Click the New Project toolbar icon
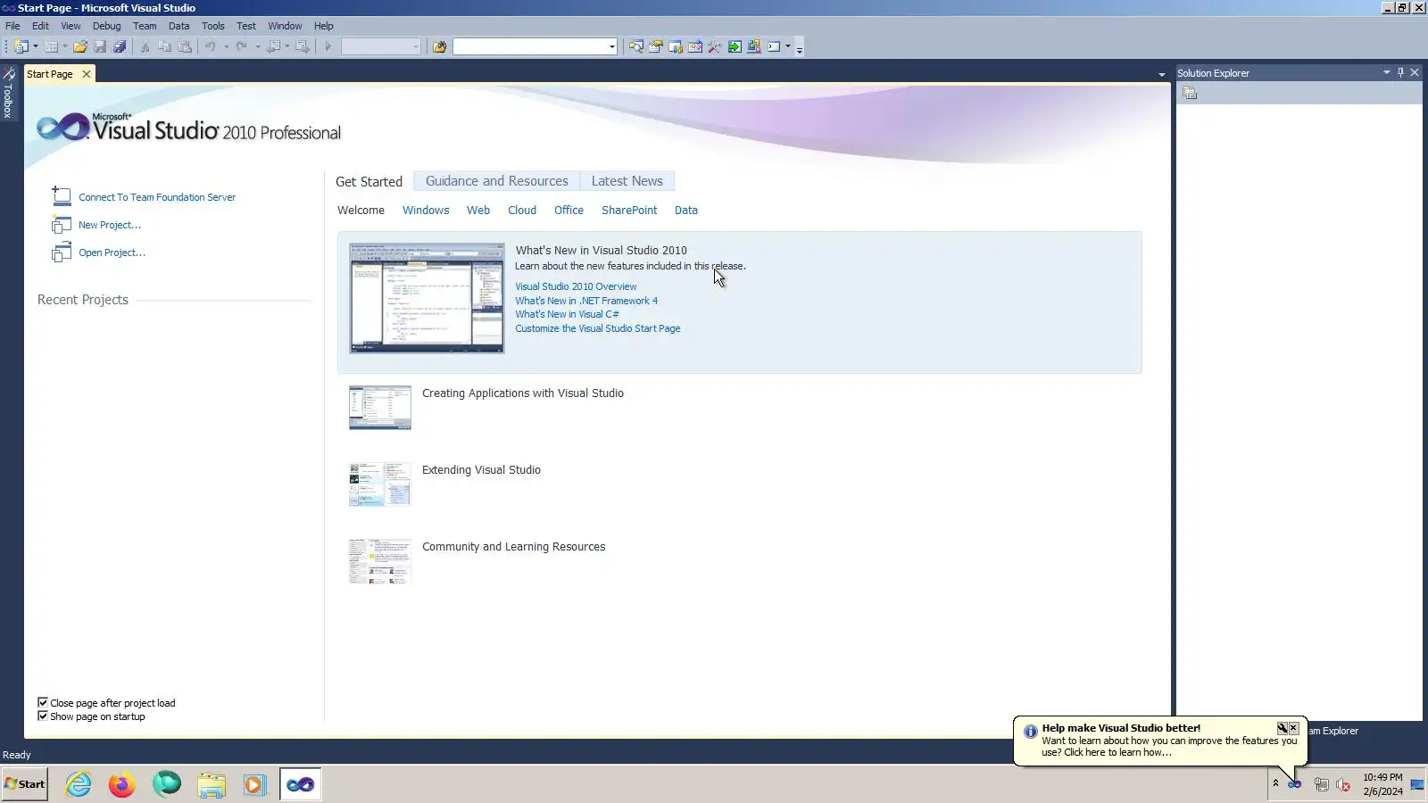This screenshot has height=803, width=1428. pyautogui.click(x=21, y=46)
